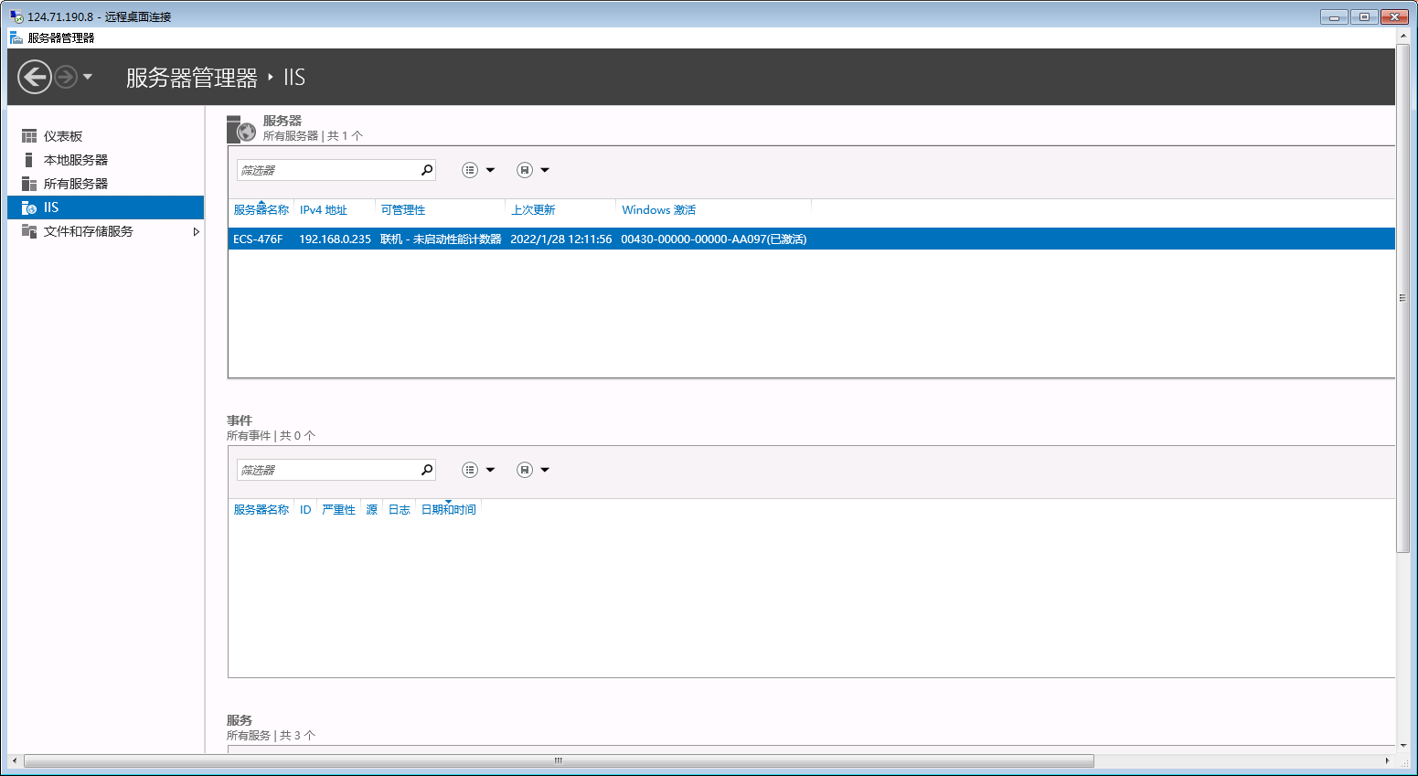Click the events list-options criteria icon
Screen dimensions: 1418x776
pos(470,470)
